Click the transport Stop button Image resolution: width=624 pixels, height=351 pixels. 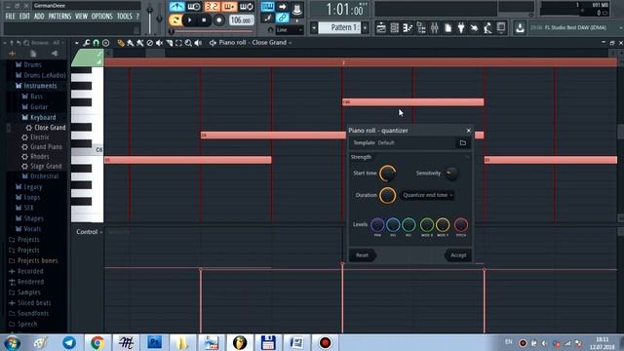[204, 19]
